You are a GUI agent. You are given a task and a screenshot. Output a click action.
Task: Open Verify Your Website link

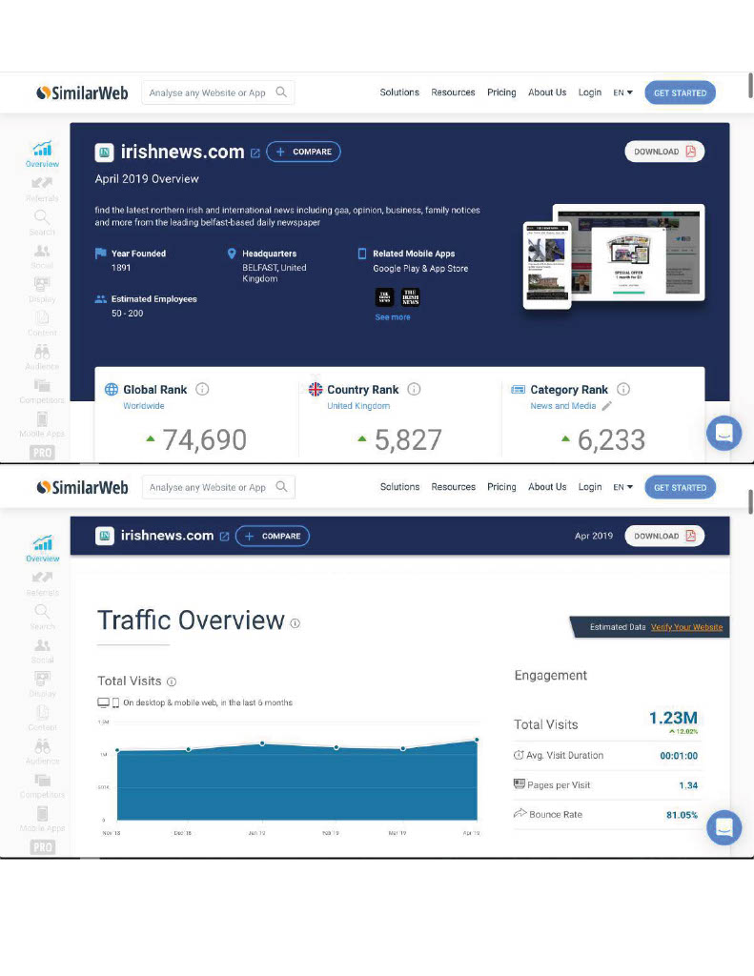pyautogui.click(x=686, y=627)
